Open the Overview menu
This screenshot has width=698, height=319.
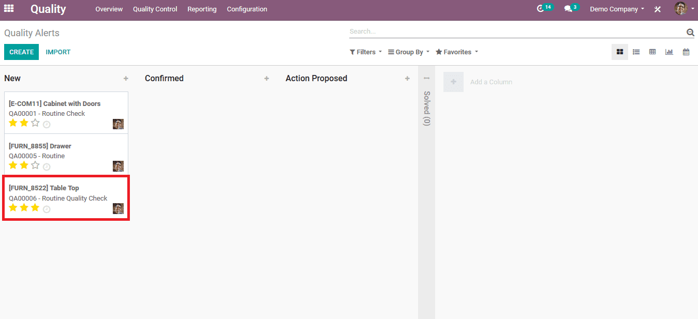[109, 9]
